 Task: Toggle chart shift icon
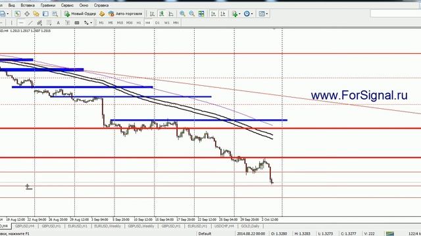pos(223,14)
